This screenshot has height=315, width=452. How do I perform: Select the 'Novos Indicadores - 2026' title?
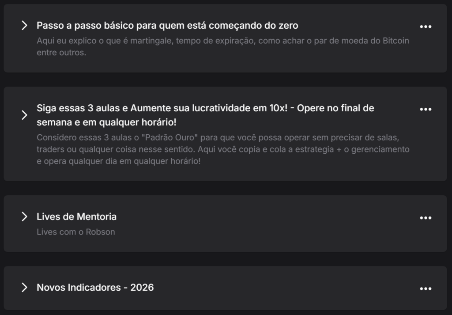pos(95,288)
